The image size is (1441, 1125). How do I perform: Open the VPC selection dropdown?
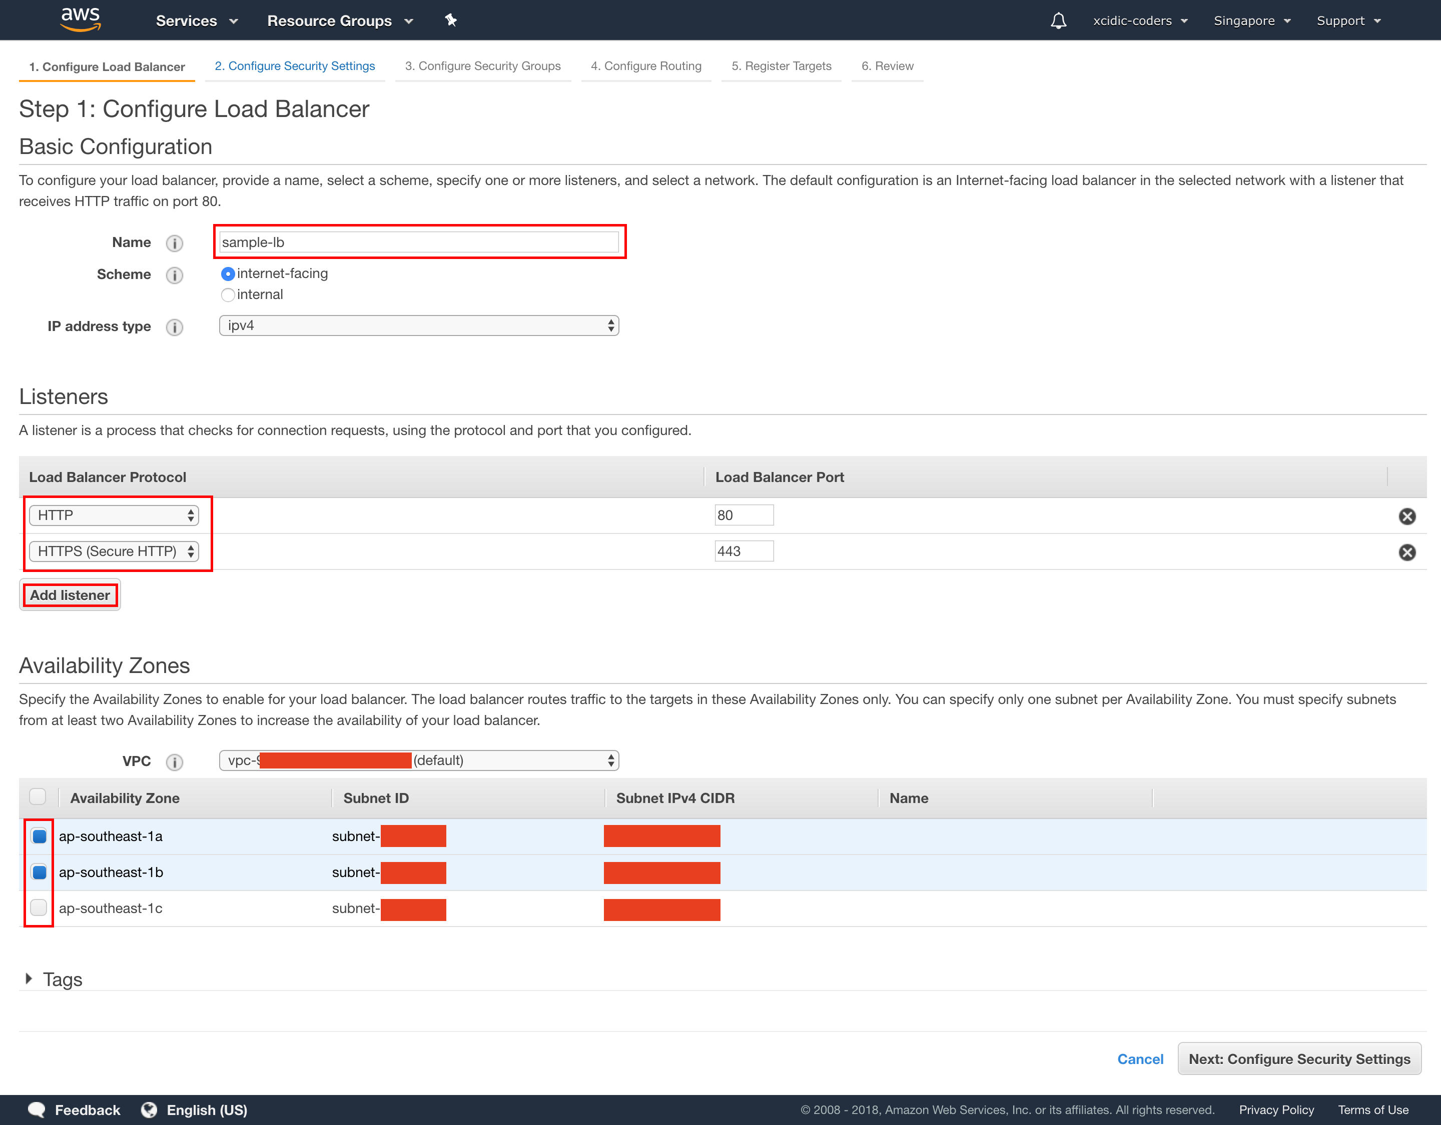(x=419, y=760)
